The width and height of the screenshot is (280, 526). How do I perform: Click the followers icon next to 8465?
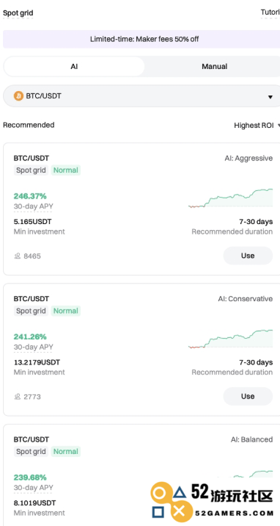point(18,256)
